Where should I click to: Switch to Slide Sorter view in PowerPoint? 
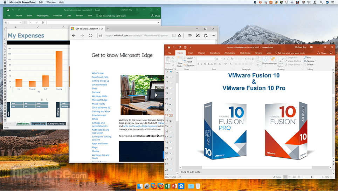pyautogui.click(x=290, y=177)
